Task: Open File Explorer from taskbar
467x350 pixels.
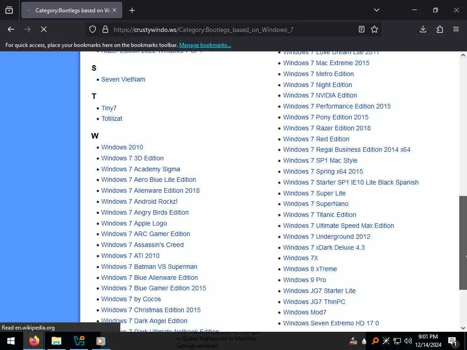Action: pyautogui.click(x=56, y=341)
